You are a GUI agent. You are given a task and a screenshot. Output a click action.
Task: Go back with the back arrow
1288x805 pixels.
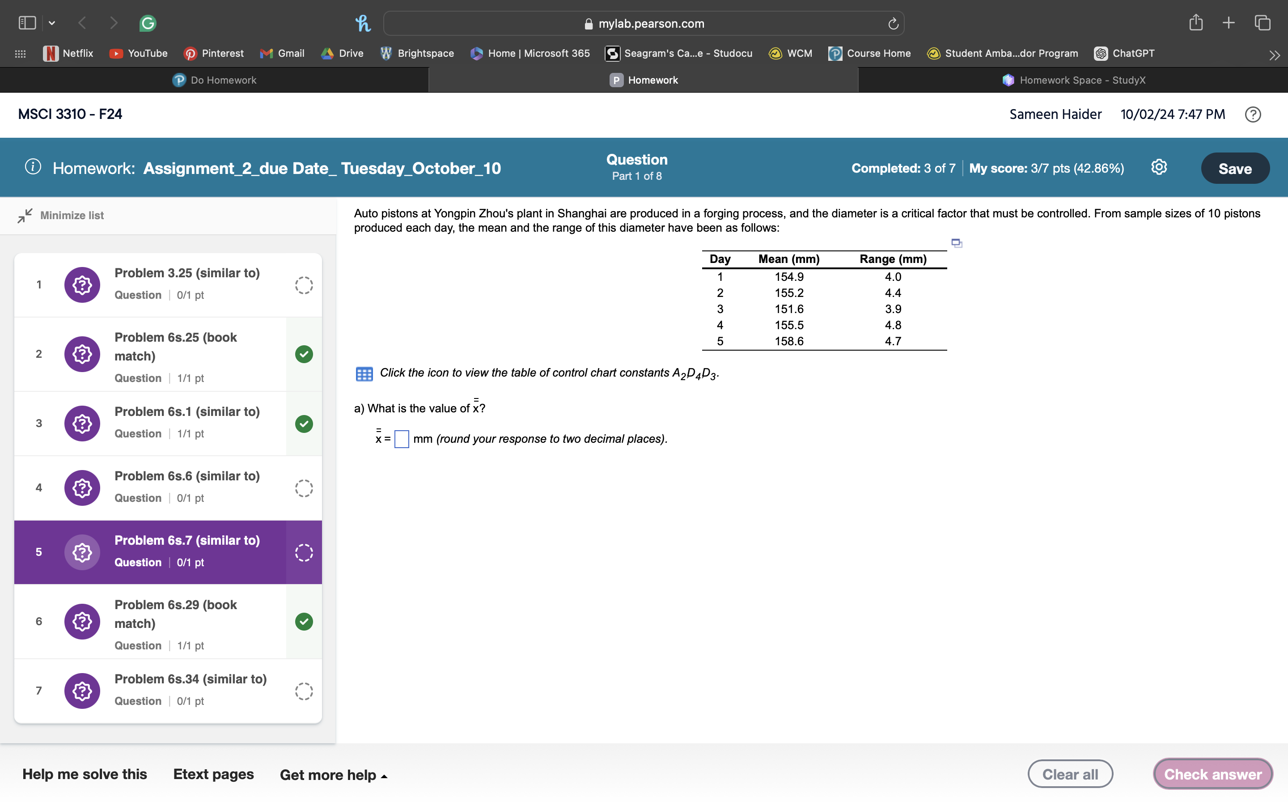tap(82, 23)
